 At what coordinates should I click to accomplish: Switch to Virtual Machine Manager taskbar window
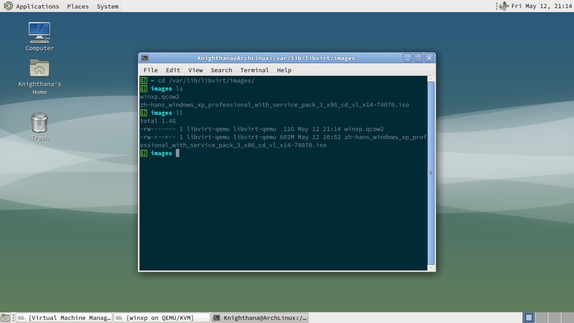[x=63, y=318]
